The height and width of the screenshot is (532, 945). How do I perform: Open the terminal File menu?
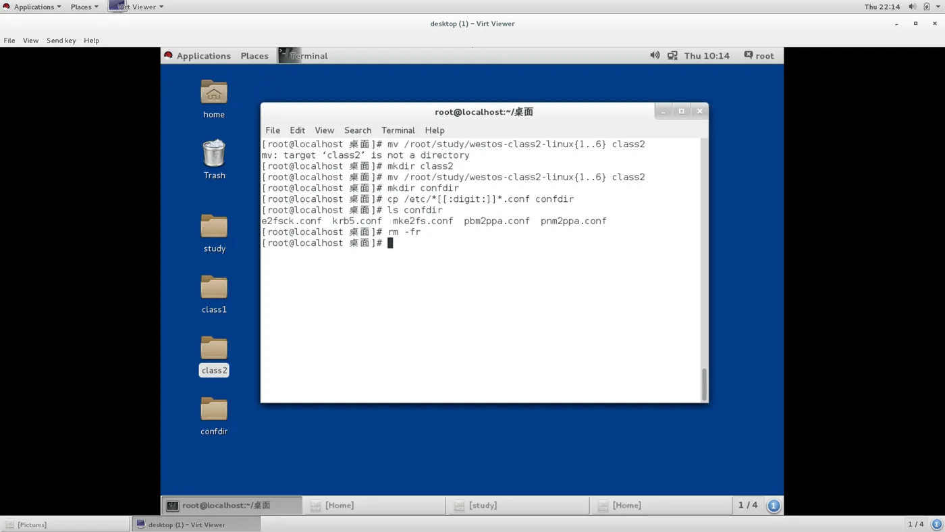[x=273, y=130]
